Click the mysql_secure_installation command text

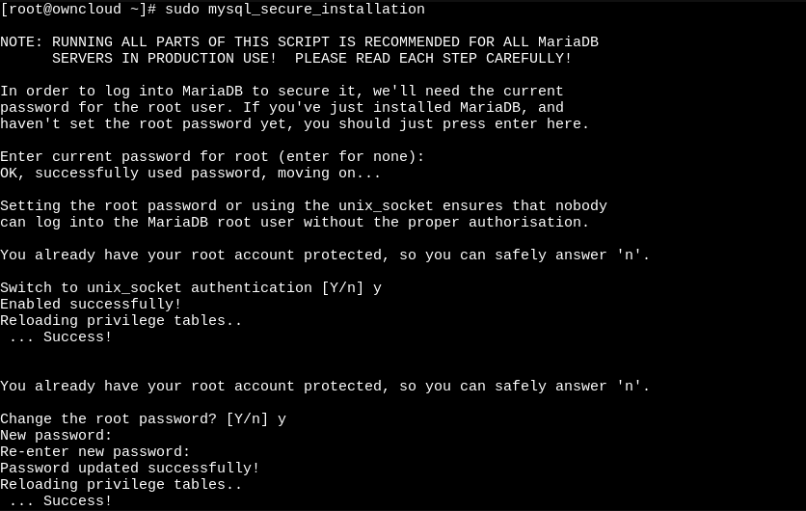316,10
